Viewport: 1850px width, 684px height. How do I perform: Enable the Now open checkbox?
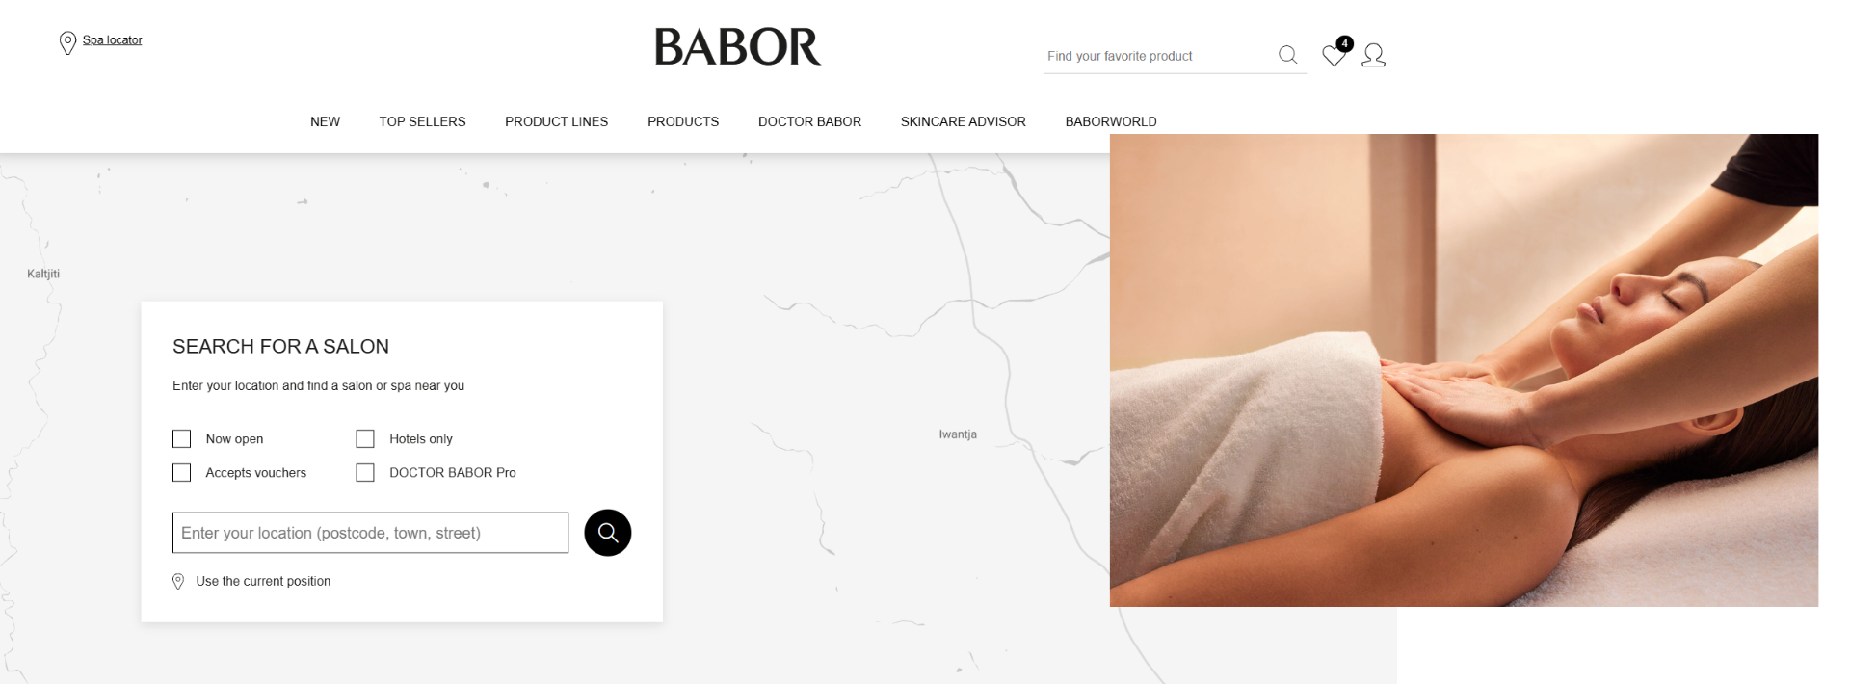coord(182,439)
